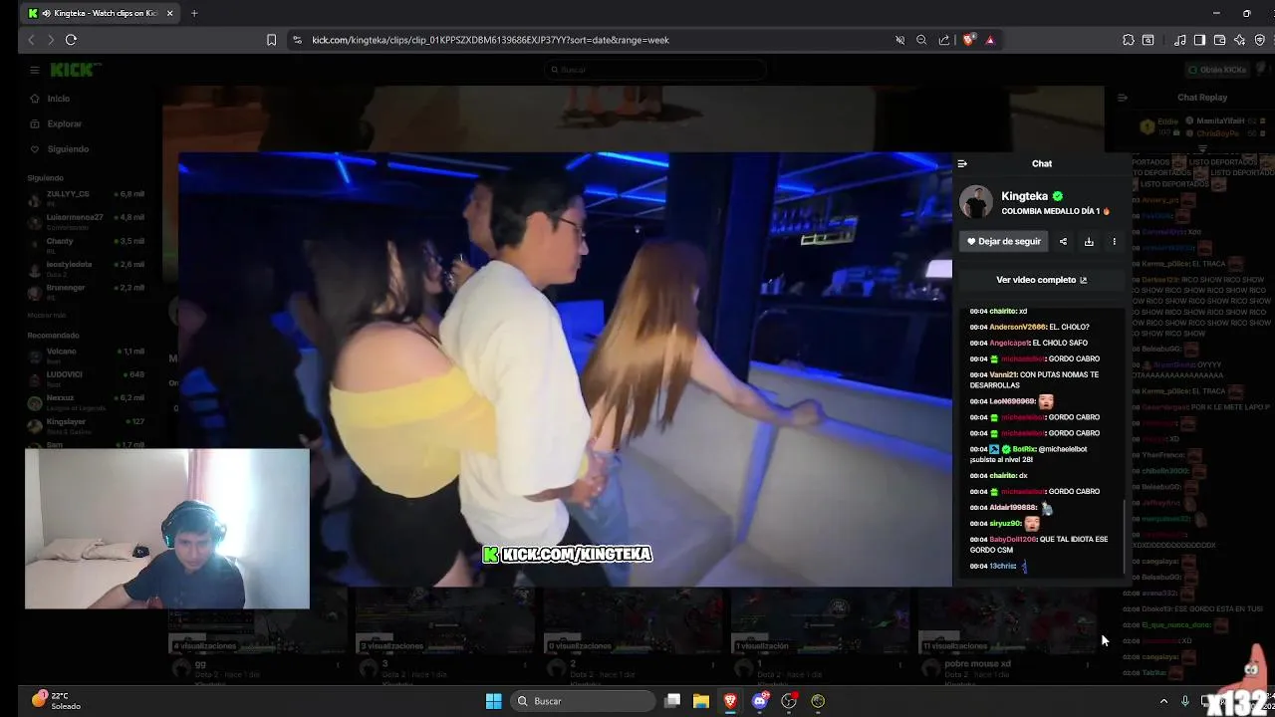Share this page with the share icon
This screenshot has width=1275, height=717.
click(944, 40)
